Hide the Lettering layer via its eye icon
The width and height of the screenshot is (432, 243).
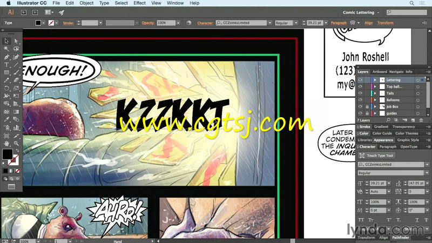[360, 80]
